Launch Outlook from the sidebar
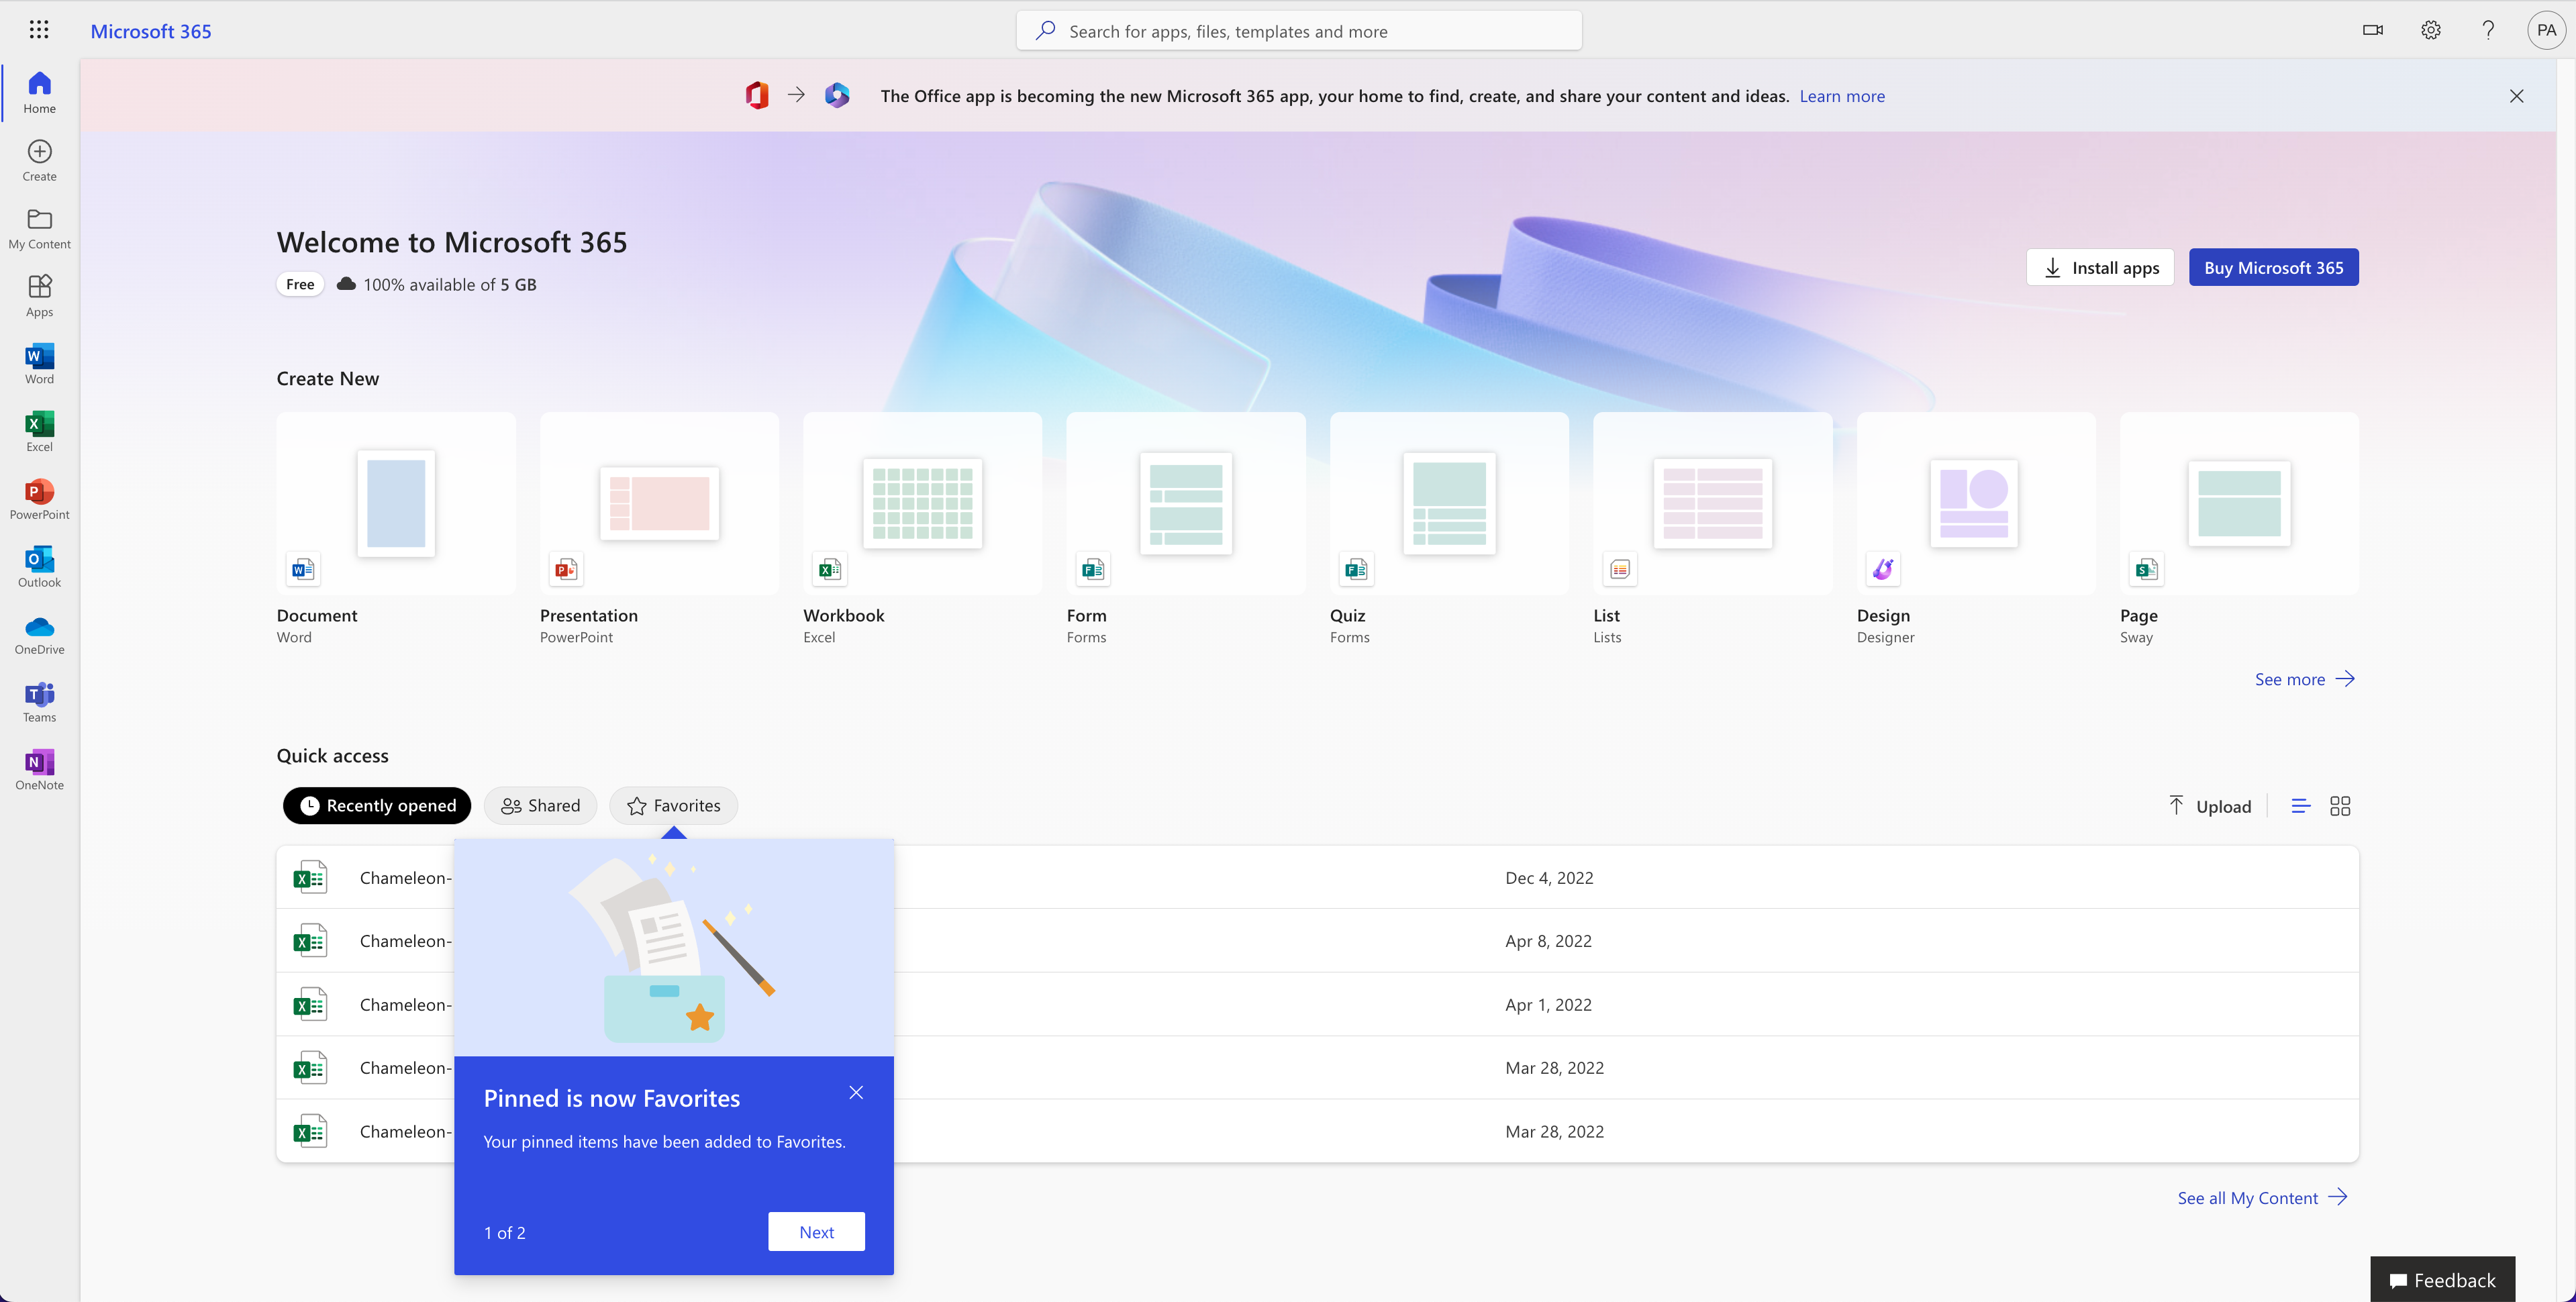Image resolution: width=2576 pixels, height=1302 pixels. (39, 567)
